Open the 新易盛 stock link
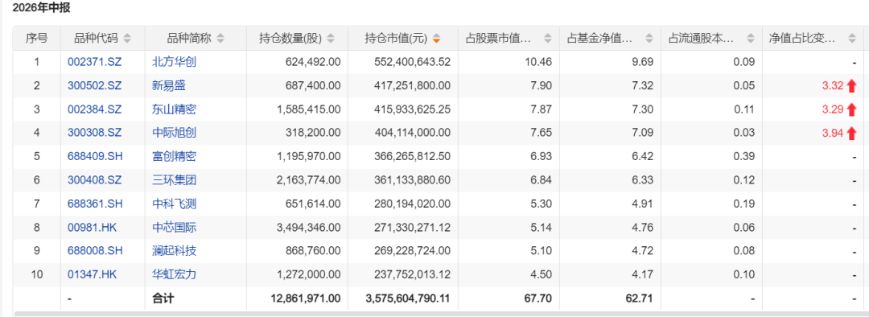Viewport: 869px width, 317px height. 169,86
